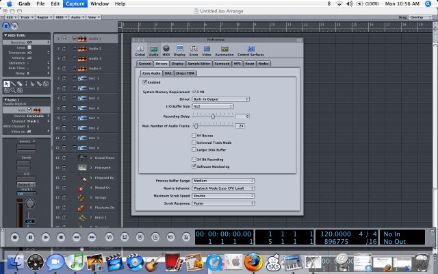Open the Control Surfaces preferences icon
Image resolution: width=438 pixels, height=274 pixels.
pyautogui.click(x=250, y=51)
